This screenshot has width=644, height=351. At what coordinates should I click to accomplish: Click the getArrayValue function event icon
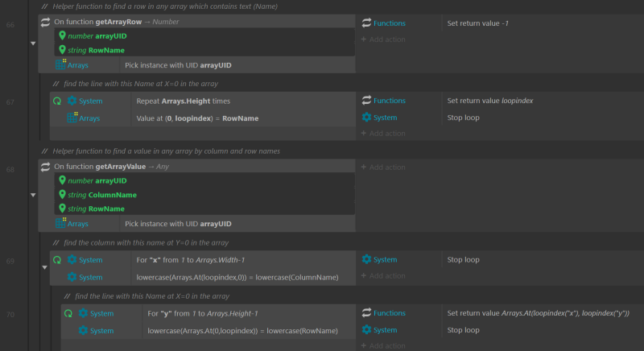45,167
